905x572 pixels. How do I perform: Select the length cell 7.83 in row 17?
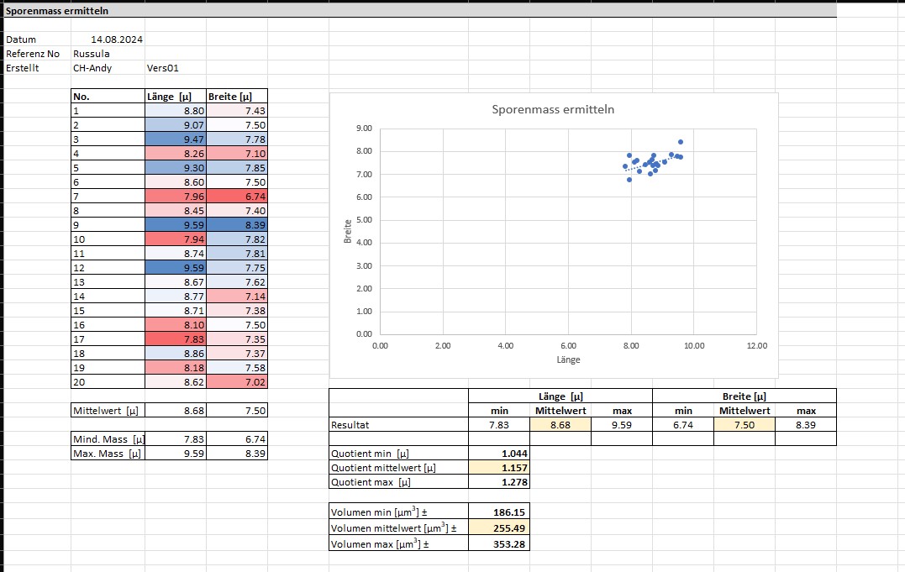176,339
